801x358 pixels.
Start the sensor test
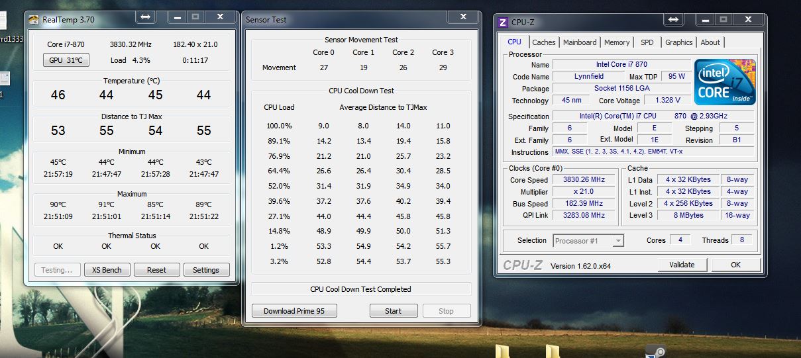pyautogui.click(x=394, y=311)
